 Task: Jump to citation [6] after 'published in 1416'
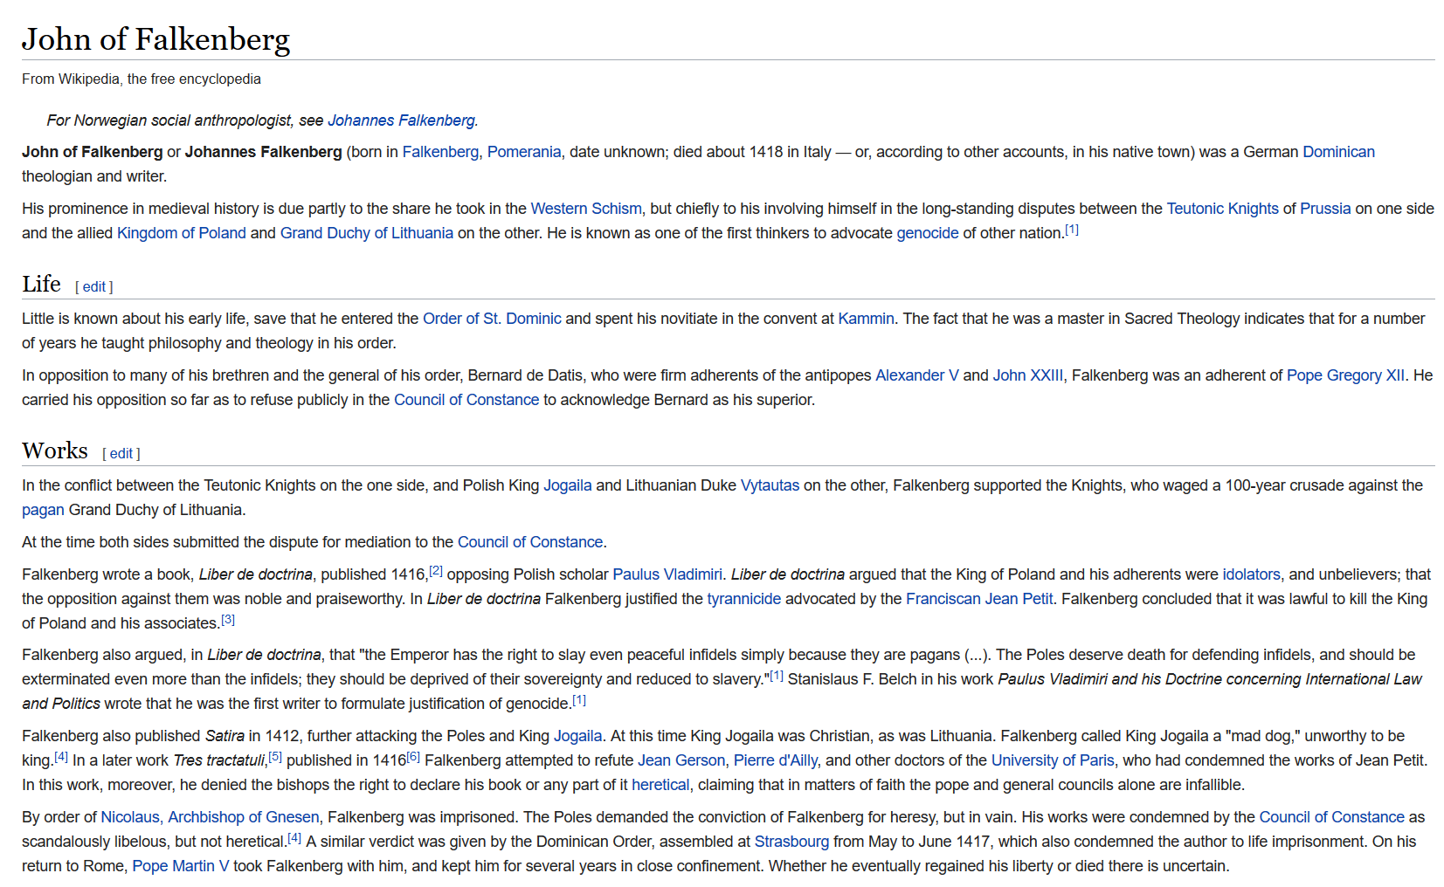413,757
